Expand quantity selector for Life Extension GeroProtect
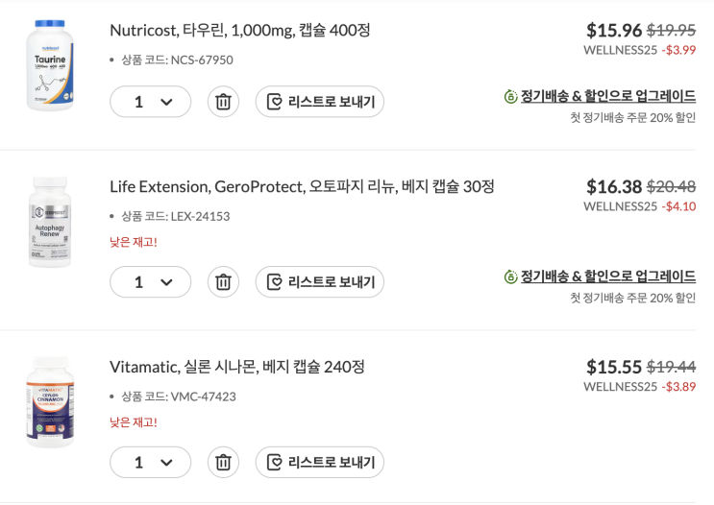The image size is (714, 505). click(x=151, y=282)
